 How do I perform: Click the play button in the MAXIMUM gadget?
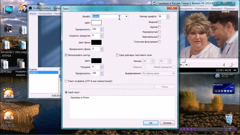tap(222, 91)
